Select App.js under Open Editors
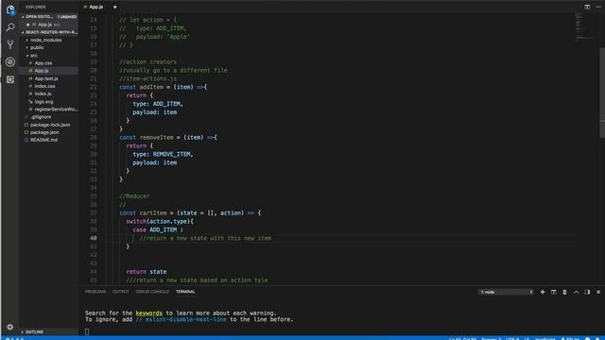The width and height of the screenshot is (605, 340). [x=49, y=25]
